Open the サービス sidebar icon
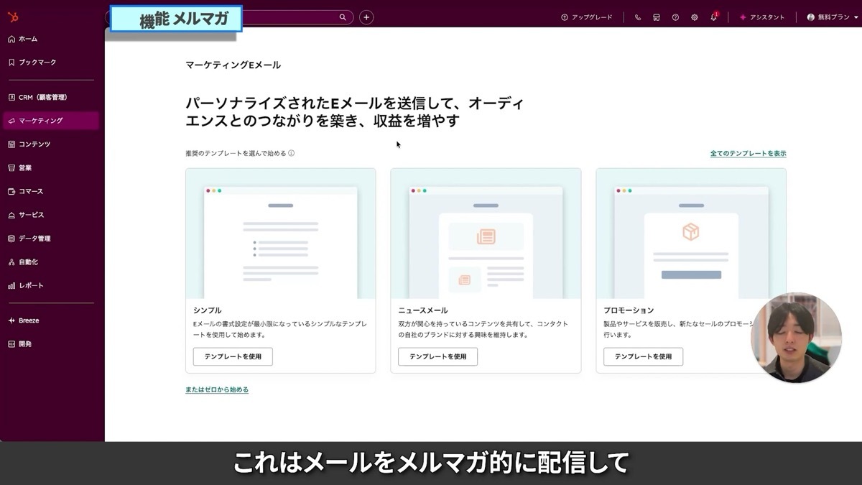The width and height of the screenshot is (862, 485). click(x=10, y=214)
